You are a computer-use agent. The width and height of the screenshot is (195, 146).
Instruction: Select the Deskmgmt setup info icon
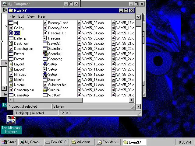(11, 43)
